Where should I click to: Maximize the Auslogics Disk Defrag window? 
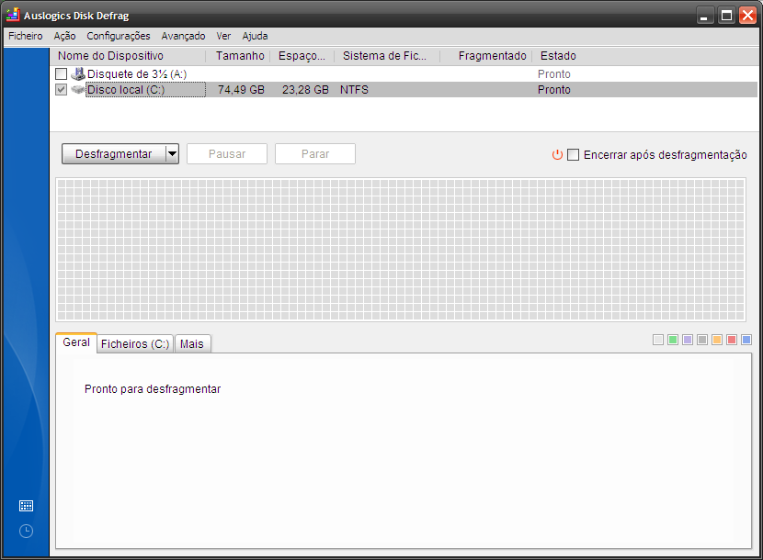726,16
